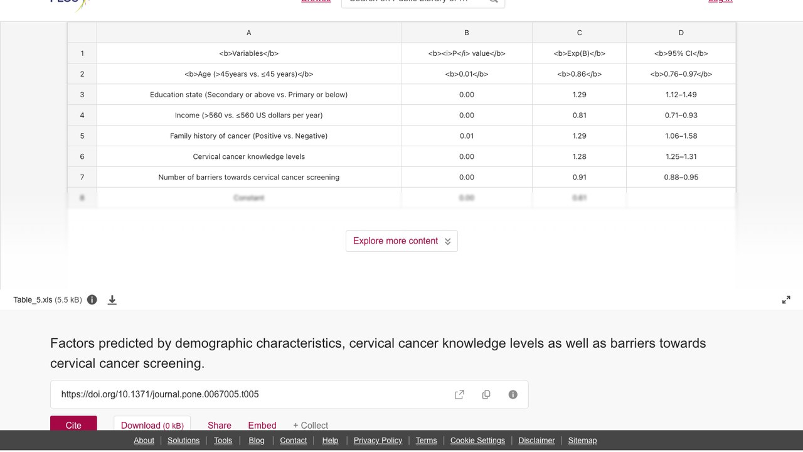Click the Share link
Image resolution: width=803 pixels, height=452 pixels.
pyautogui.click(x=220, y=425)
